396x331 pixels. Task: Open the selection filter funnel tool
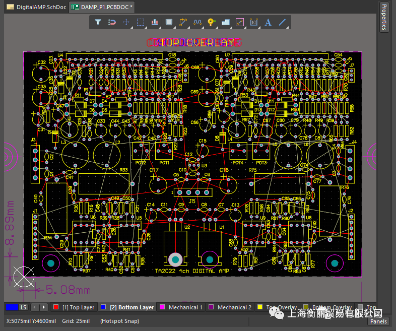click(x=98, y=22)
